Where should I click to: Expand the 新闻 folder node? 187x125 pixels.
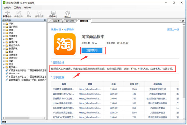tap(4, 30)
